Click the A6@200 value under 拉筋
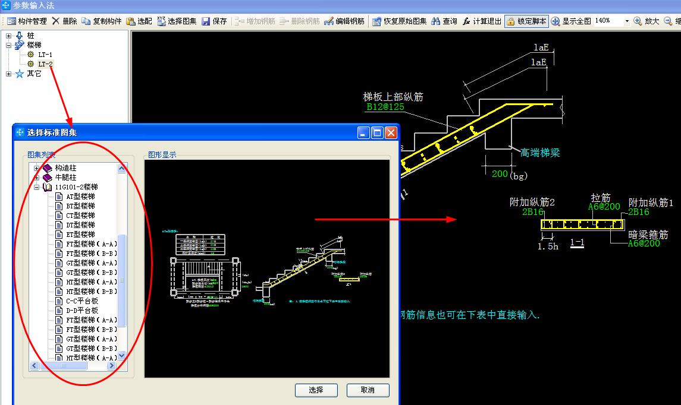Image resolution: width=681 pixels, height=405 pixels. (x=604, y=207)
